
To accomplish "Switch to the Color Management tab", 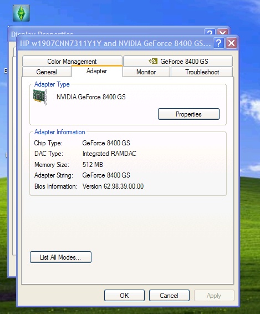I will [72, 61].
